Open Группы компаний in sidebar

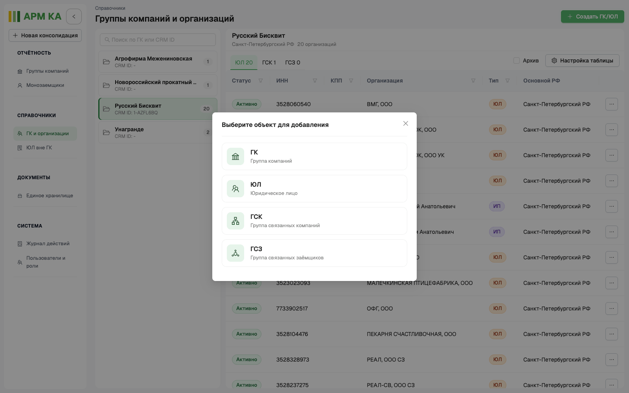point(45,71)
